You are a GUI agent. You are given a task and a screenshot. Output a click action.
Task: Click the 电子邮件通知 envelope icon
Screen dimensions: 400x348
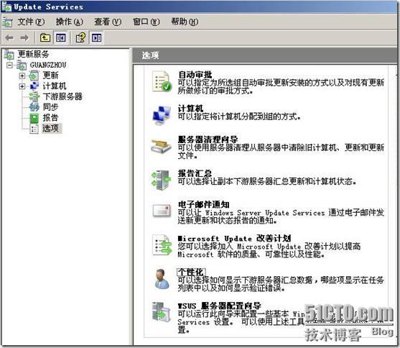162,211
